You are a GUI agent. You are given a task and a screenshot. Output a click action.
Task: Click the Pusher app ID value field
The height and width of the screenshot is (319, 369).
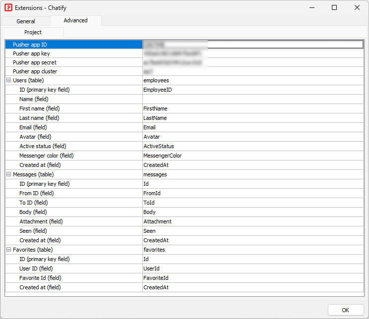pyautogui.click(x=253, y=45)
